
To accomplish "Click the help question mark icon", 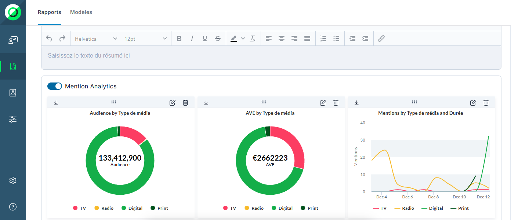I will 13,207.
